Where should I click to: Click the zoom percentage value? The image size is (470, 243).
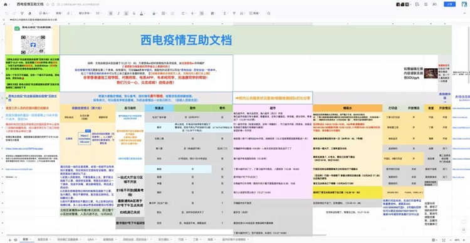[457, 240]
